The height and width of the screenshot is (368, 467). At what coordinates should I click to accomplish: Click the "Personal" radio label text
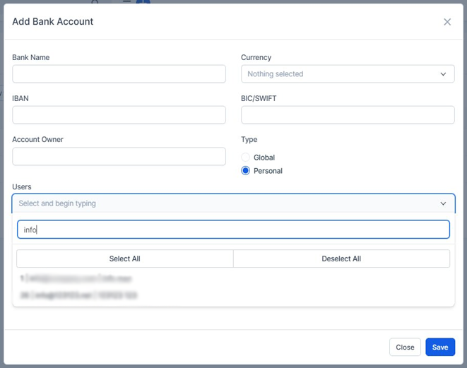click(268, 171)
